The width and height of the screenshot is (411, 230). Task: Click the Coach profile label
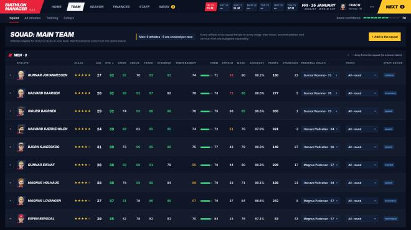click(354, 5)
